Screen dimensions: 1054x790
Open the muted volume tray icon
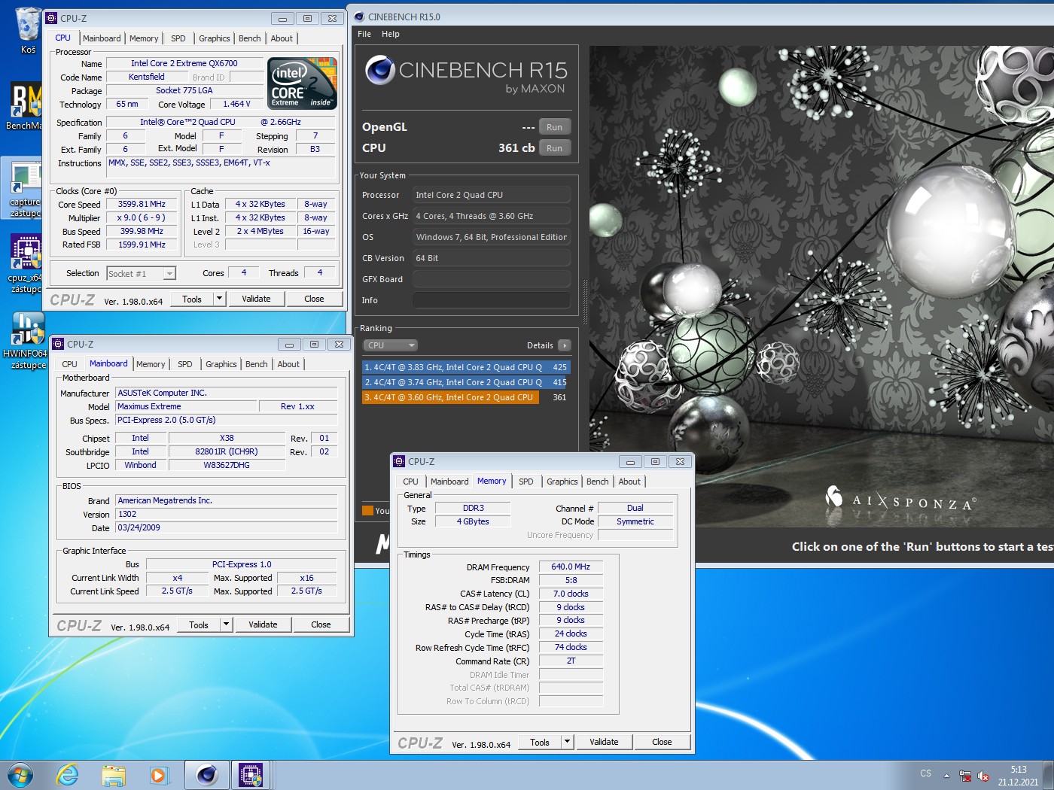pyautogui.click(x=983, y=776)
